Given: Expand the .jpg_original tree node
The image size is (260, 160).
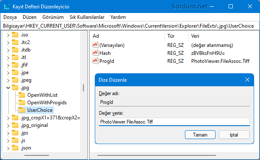Looking at the screenshot, I should (8, 126).
